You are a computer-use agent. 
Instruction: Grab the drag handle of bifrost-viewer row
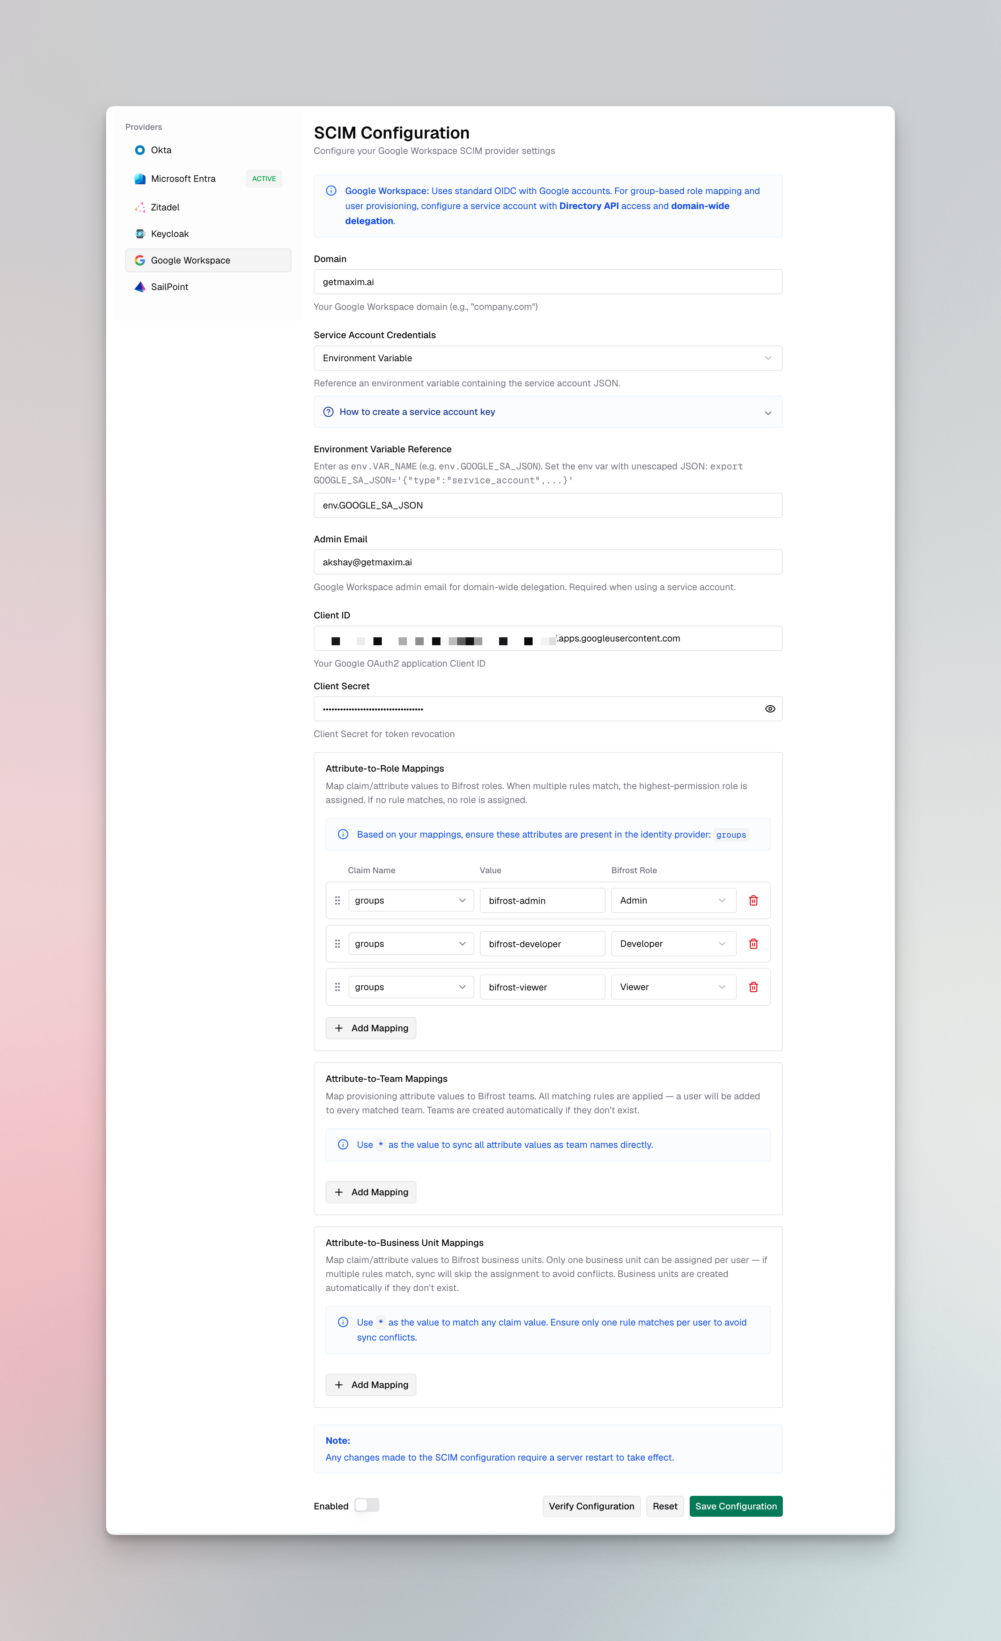pyautogui.click(x=338, y=987)
